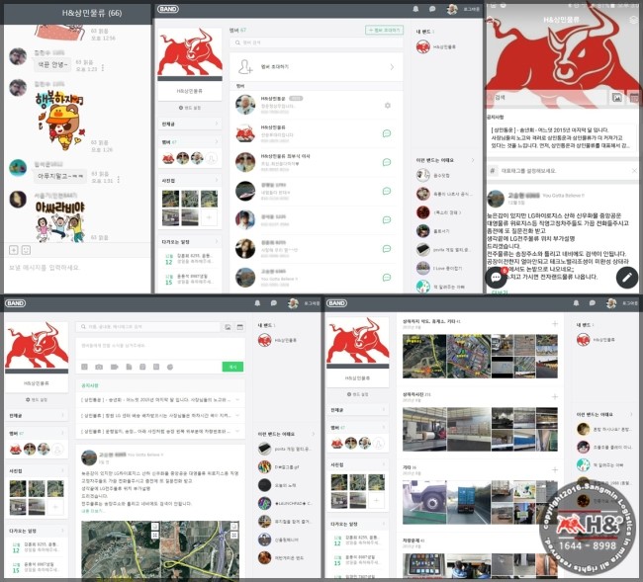
Task: Expand '멤버 67' in member list window sidebar
Action: 190,141
